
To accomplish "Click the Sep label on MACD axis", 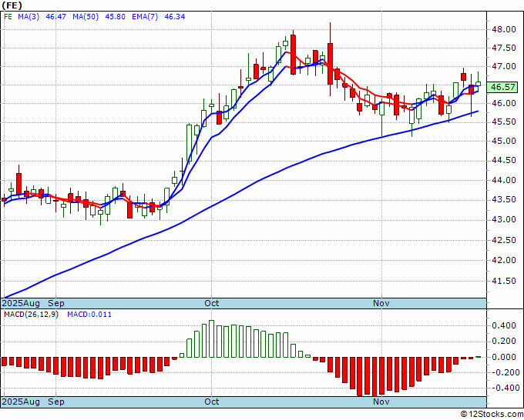I will coord(55,402).
